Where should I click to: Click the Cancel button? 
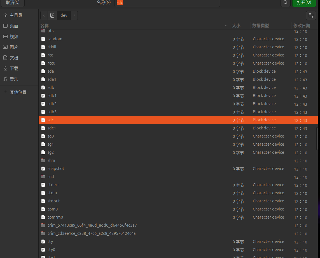[x=13, y=3]
